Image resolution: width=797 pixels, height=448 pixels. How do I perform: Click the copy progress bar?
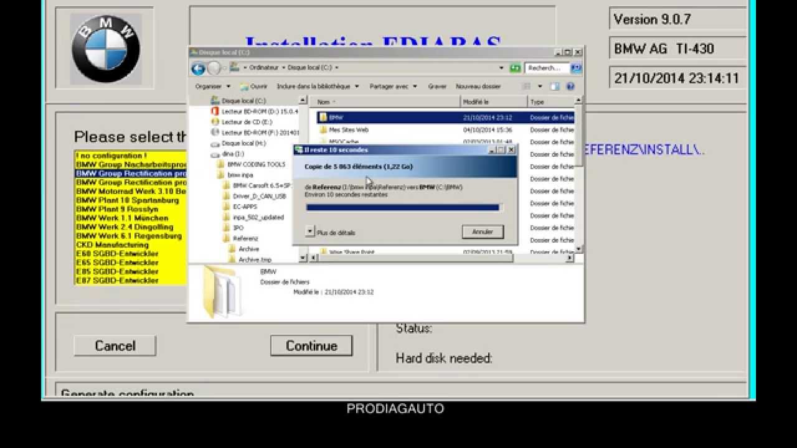click(x=403, y=208)
